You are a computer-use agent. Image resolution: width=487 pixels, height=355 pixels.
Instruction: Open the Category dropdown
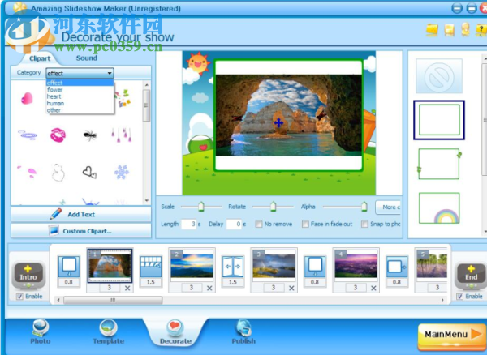tap(80, 73)
